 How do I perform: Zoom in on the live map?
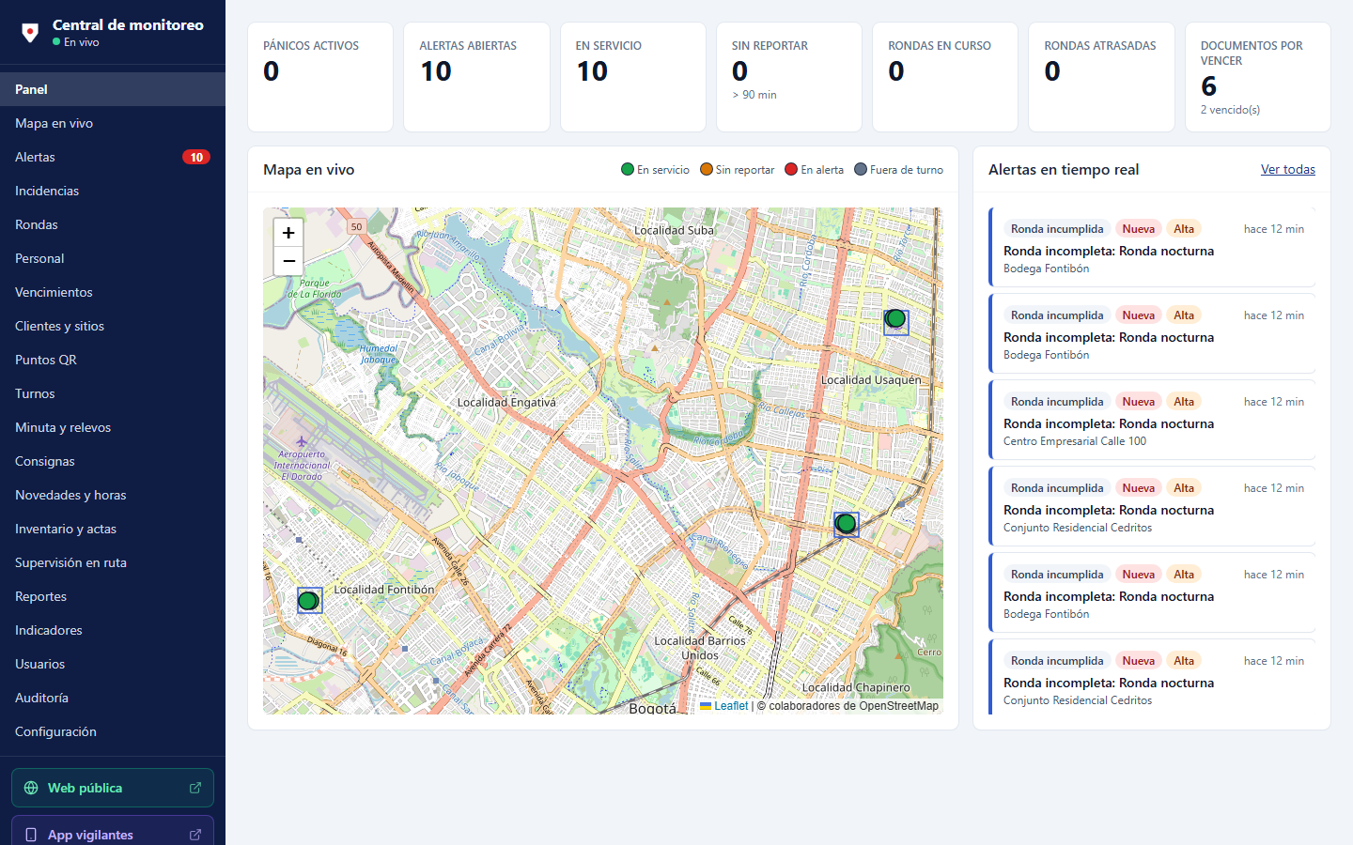pos(288,232)
